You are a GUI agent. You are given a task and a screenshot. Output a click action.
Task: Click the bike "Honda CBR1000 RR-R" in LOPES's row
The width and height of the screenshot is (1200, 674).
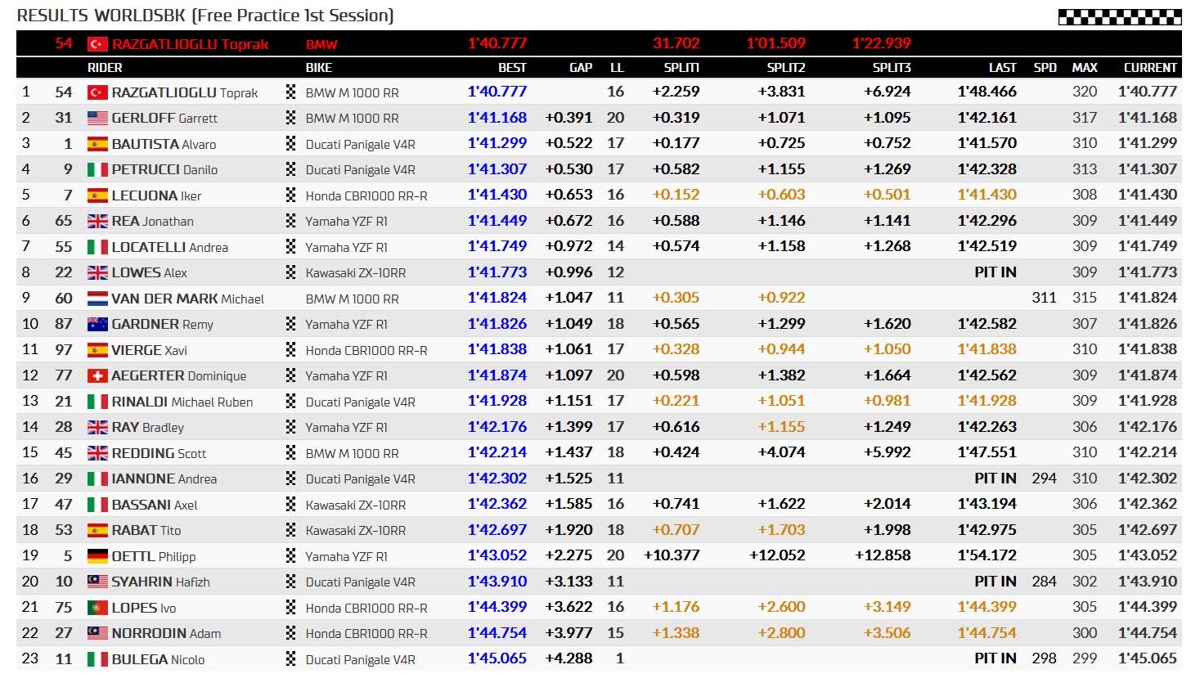(x=366, y=608)
